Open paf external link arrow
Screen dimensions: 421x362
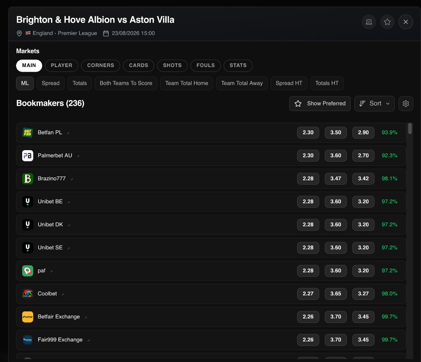(x=51, y=271)
